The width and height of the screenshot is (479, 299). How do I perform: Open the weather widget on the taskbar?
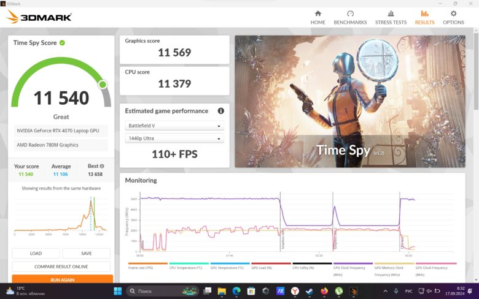pos(25,291)
